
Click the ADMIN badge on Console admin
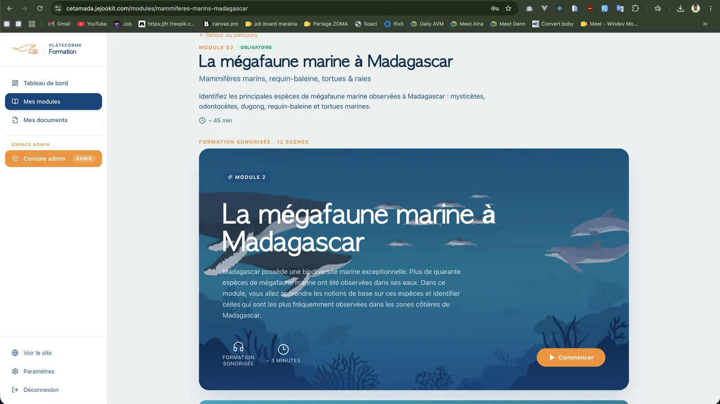click(x=84, y=159)
